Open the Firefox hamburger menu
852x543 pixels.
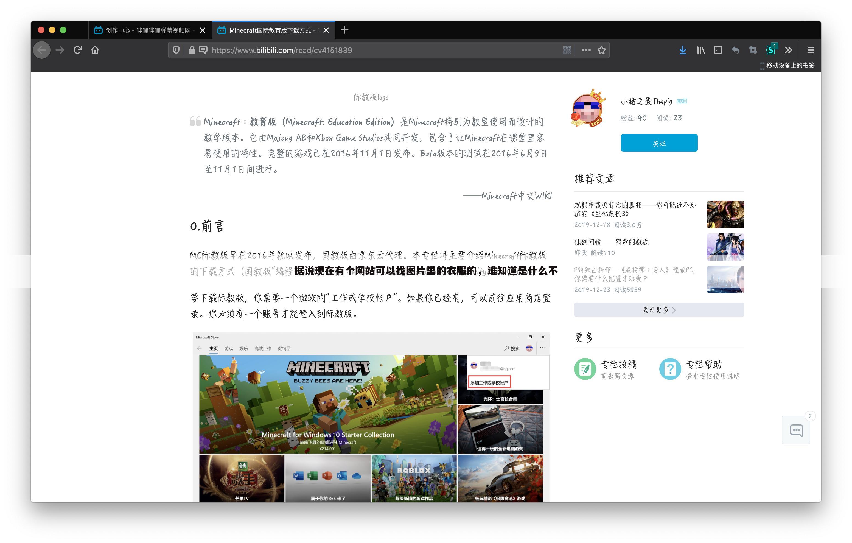coord(811,50)
